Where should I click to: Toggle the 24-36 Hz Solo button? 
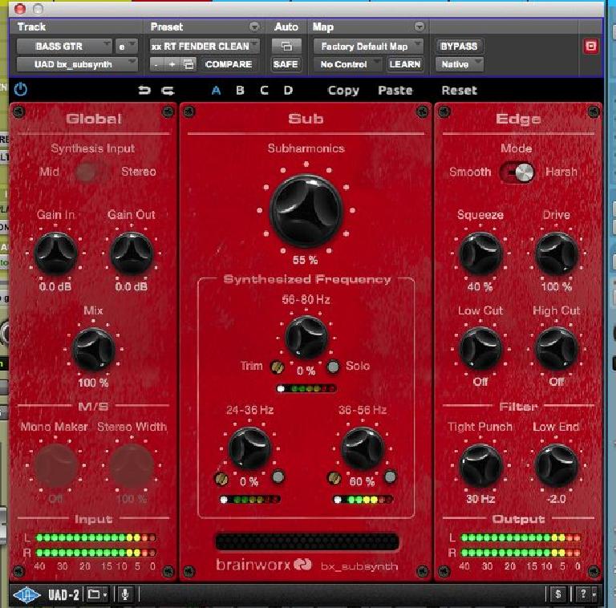point(278,476)
